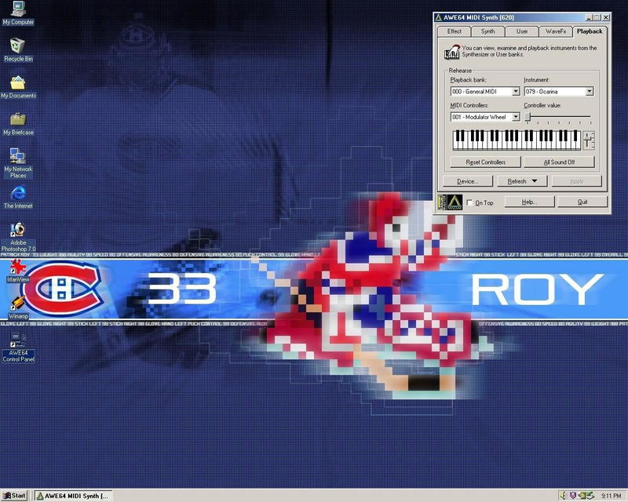Select the My Documents folder icon
628x502 pixels.
coord(18,86)
